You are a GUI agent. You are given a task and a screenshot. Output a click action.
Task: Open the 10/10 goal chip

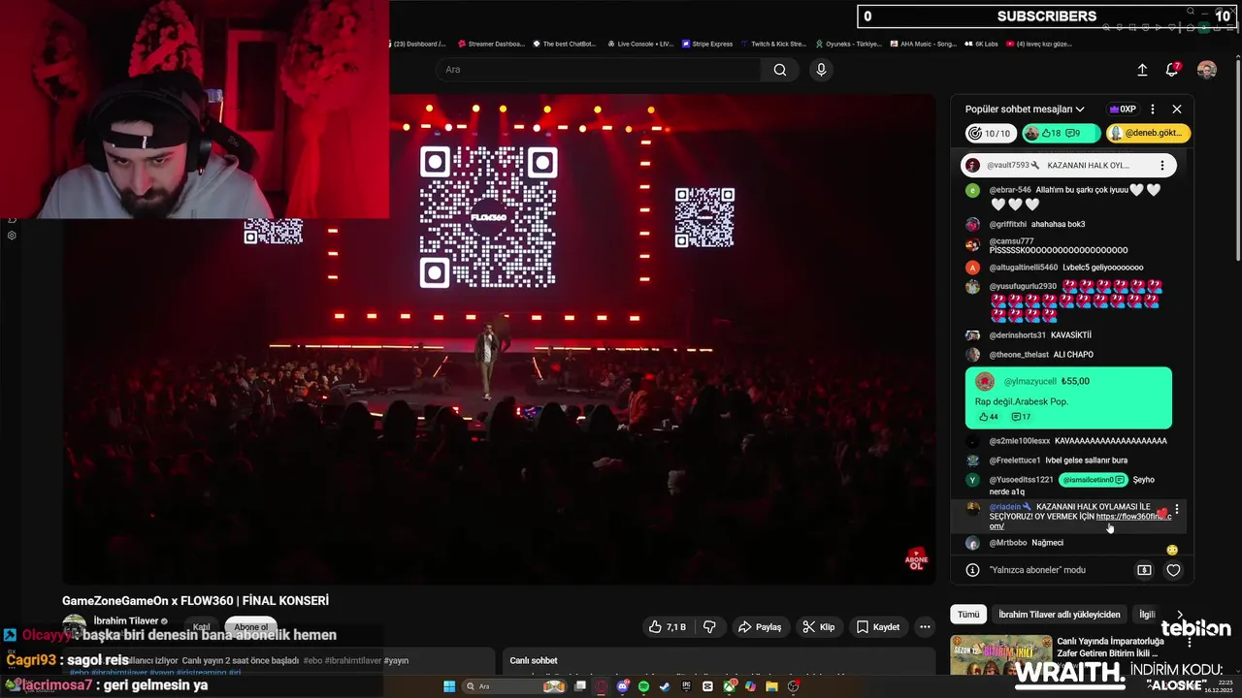pos(990,134)
